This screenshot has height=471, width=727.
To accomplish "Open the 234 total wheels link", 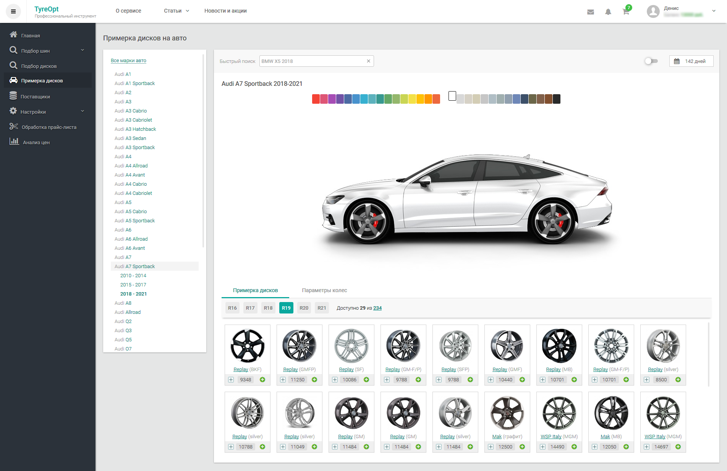I will [377, 308].
